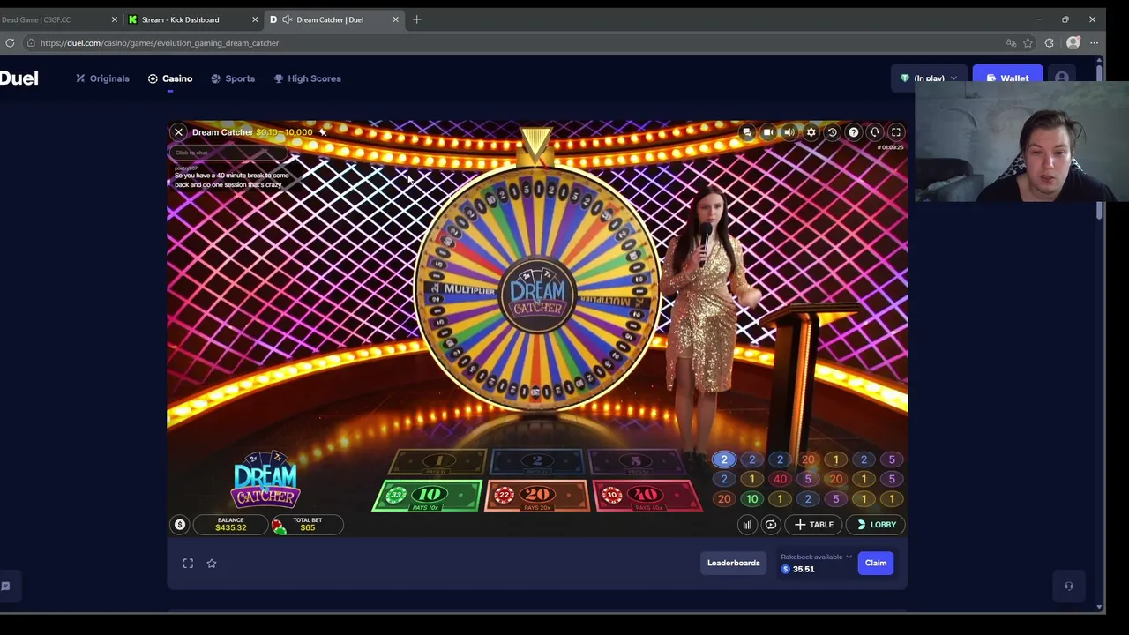Open the help question mark icon

tap(853, 132)
